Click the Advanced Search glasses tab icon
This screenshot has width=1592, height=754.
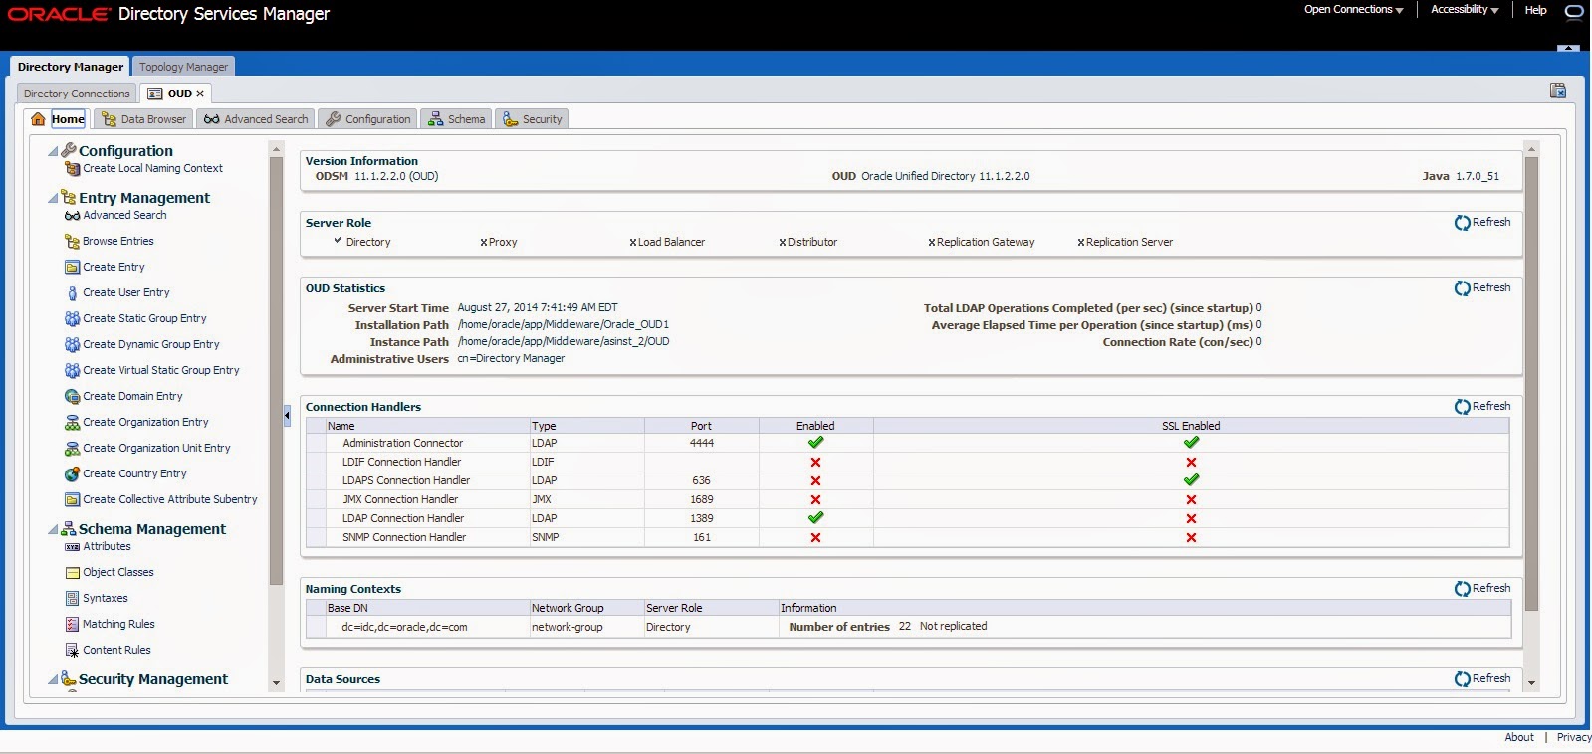click(x=212, y=119)
